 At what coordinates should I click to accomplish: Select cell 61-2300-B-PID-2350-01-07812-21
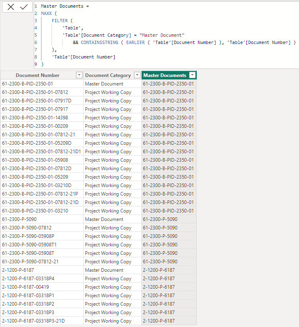pyautogui.click(x=42, y=135)
